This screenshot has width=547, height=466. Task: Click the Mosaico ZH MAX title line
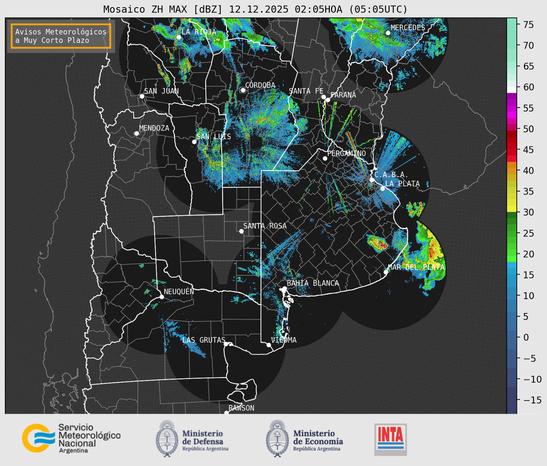(x=255, y=9)
